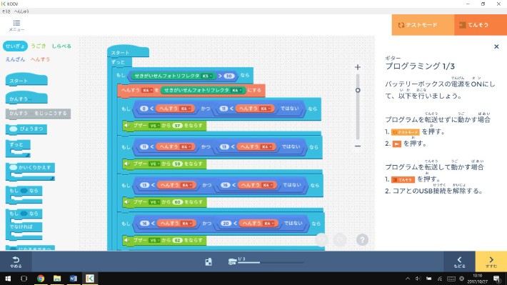Advance with すすむ next arrow
The height and width of the screenshot is (285, 507).
(491, 261)
